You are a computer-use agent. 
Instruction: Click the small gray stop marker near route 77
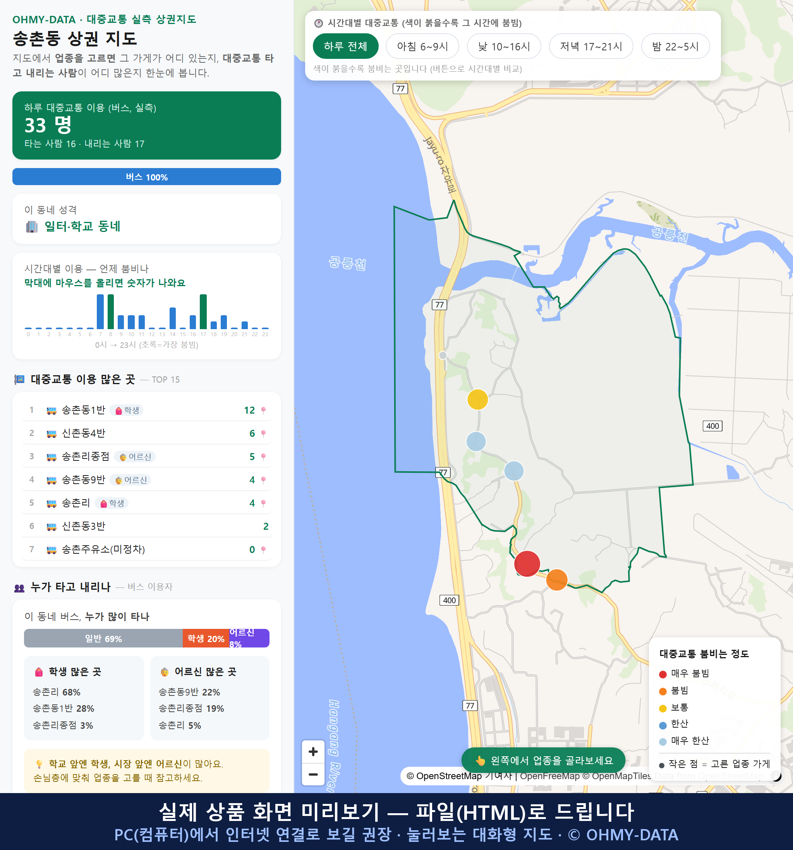click(443, 355)
